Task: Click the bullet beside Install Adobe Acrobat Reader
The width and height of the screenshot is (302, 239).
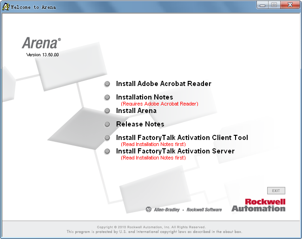Action: click(x=107, y=84)
